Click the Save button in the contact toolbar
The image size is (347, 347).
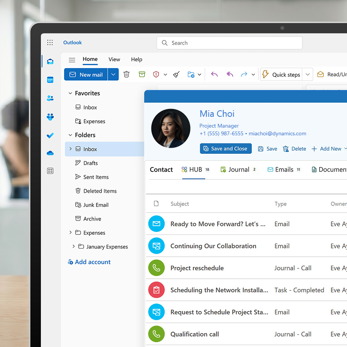tap(268, 149)
